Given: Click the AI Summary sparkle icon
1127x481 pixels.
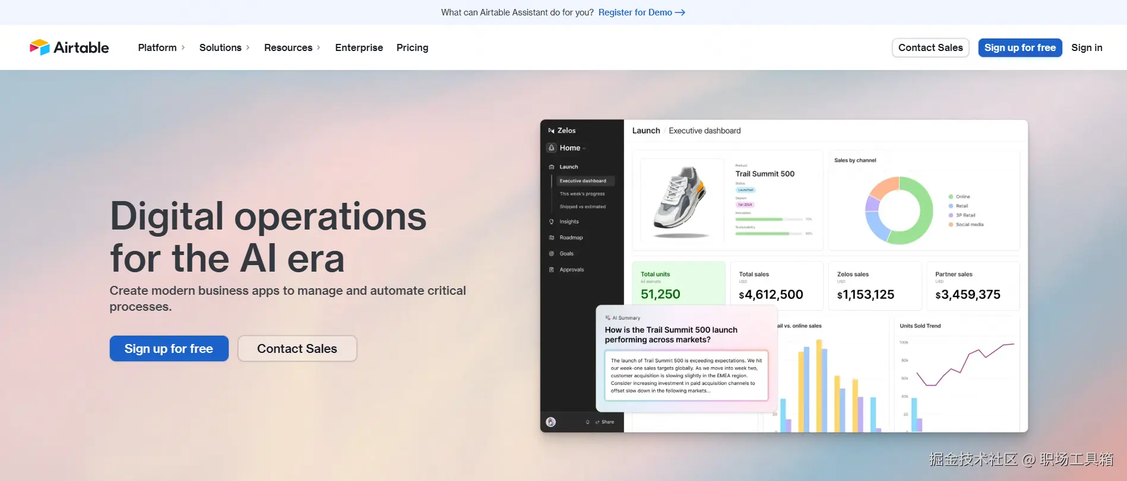Looking at the screenshot, I should (x=607, y=318).
